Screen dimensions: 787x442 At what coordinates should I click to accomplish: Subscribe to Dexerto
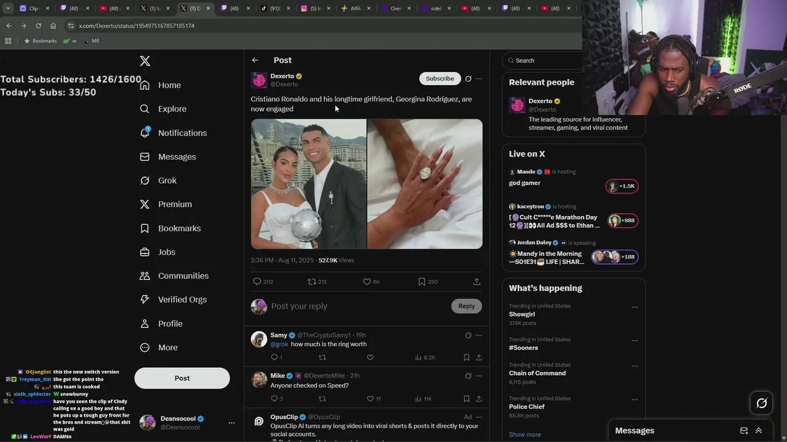pos(440,79)
